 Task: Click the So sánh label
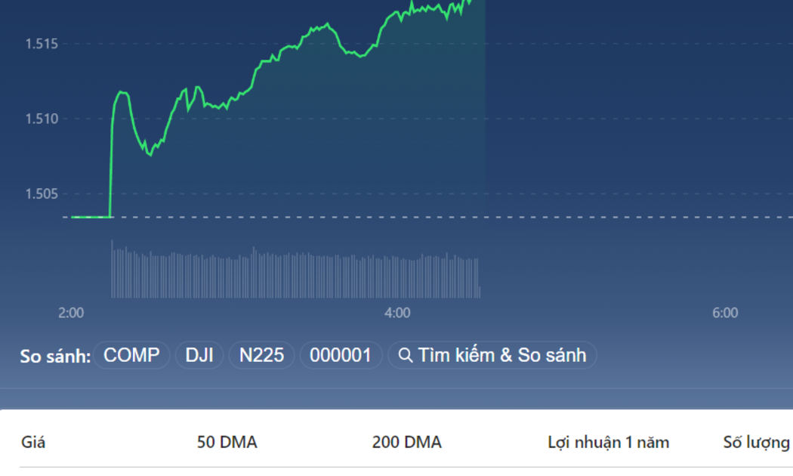[55, 356]
